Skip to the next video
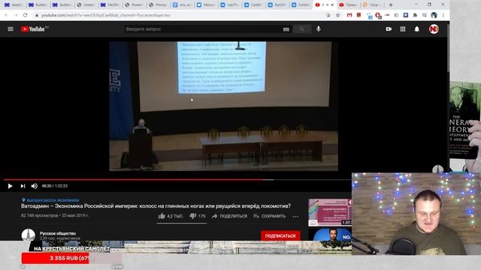This screenshot has height=270, width=481. click(23, 186)
